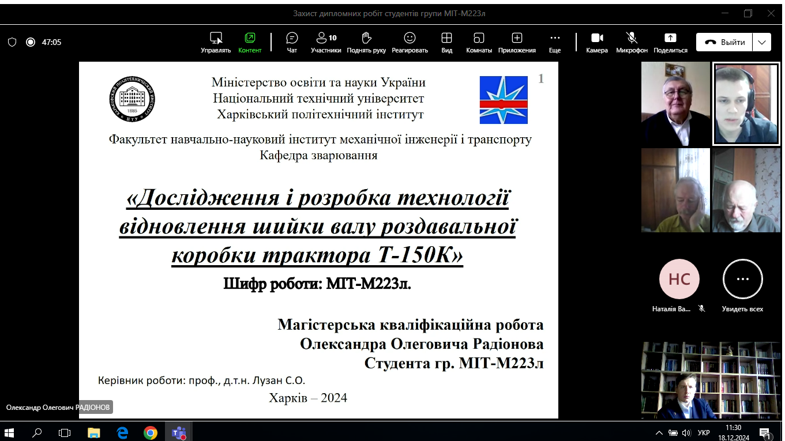This screenshot has height=441, width=785.
Task: Open the Реагировать reactions menu
Action: point(410,42)
